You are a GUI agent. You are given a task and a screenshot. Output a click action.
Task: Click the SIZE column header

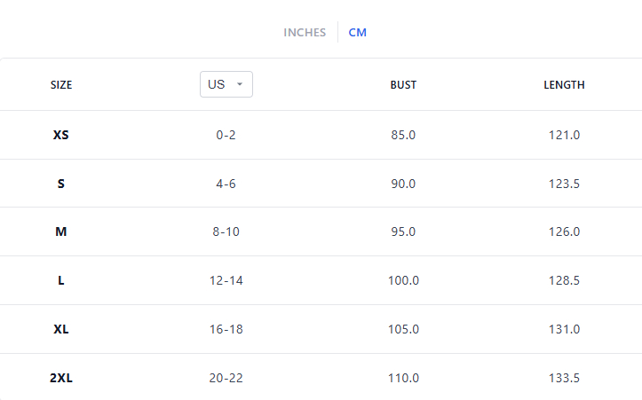(x=61, y=85)
